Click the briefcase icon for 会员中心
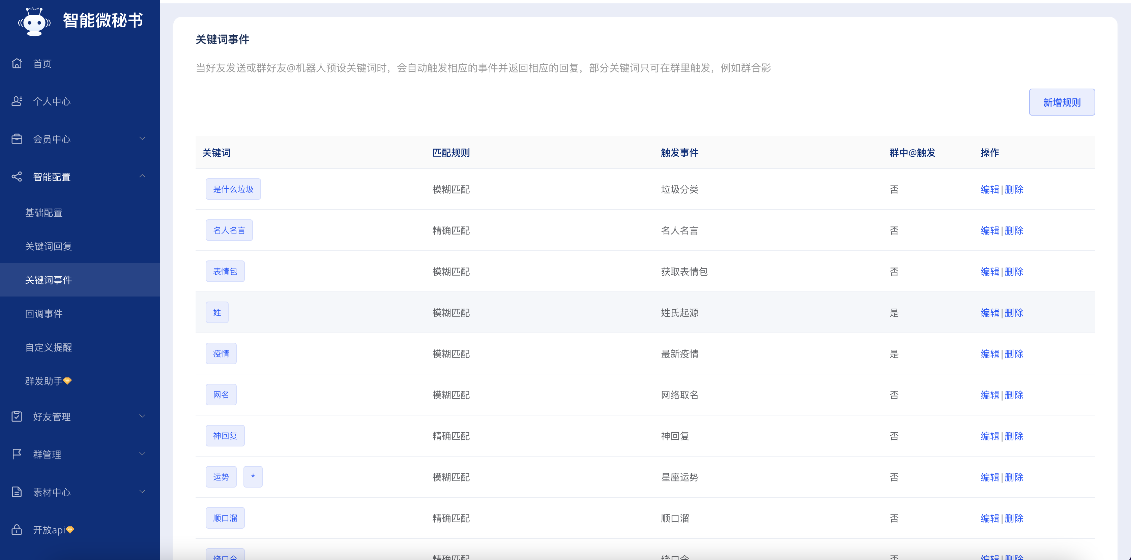The width and height of the screenshot is (1131, 560). point(17,139)
